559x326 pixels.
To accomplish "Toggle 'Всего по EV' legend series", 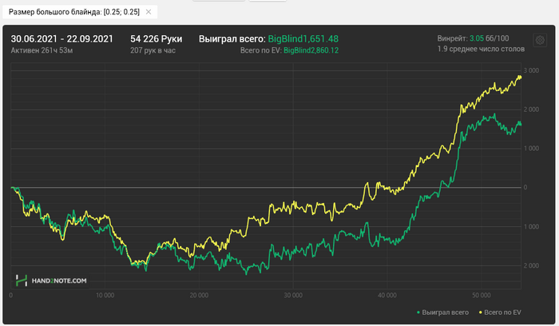I will point(500,312).
